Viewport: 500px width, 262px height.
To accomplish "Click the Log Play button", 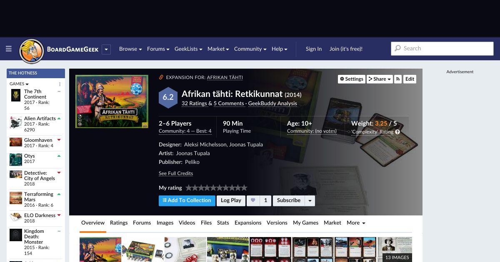I will click(231, 200).
